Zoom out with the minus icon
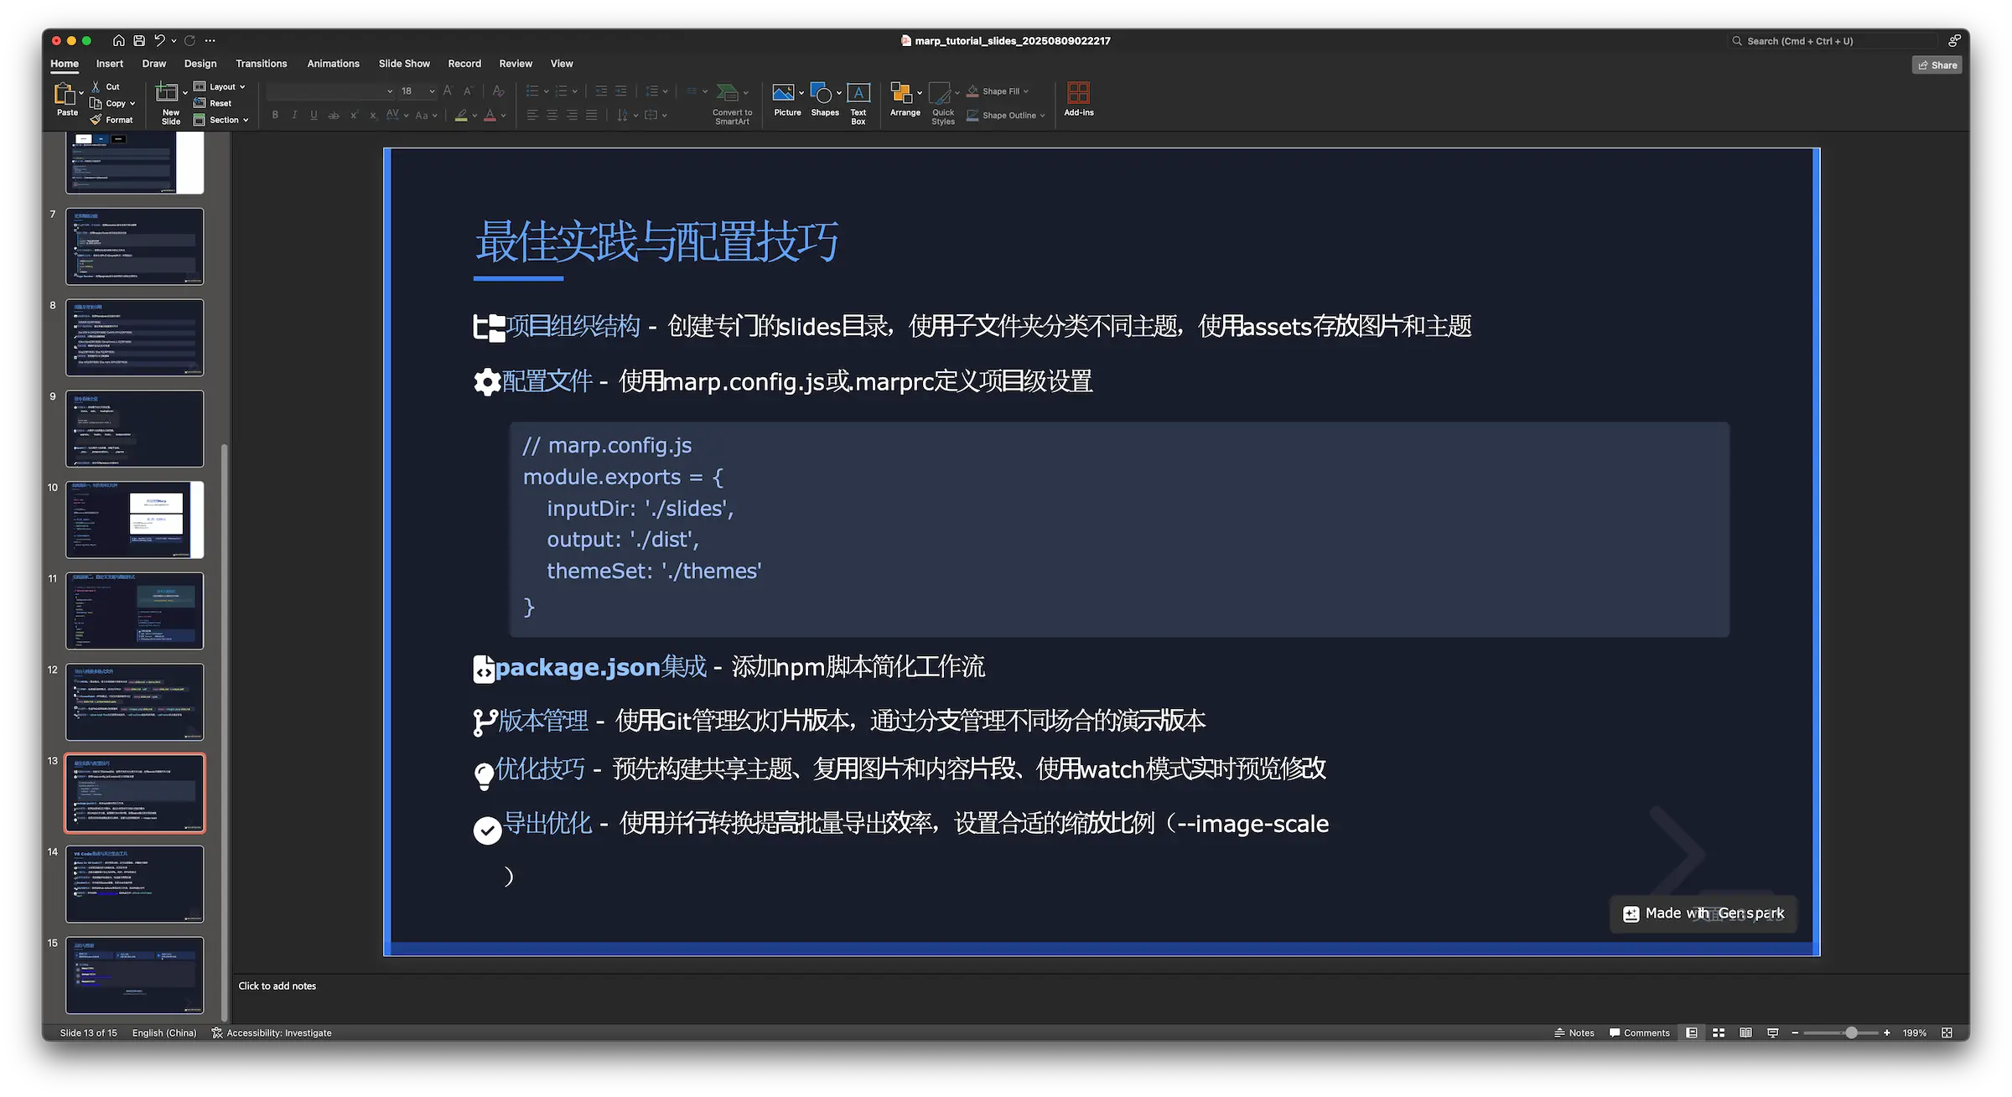Viewport: 2012px width, 1097px height. click(x=1795, y=1032)
